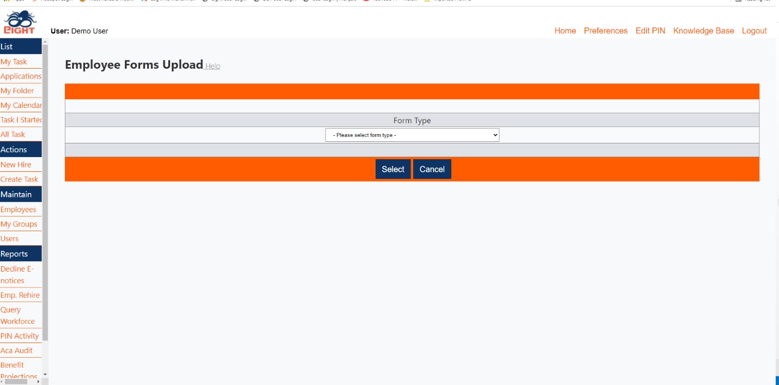Open Edit PIN page

(650, 31)
